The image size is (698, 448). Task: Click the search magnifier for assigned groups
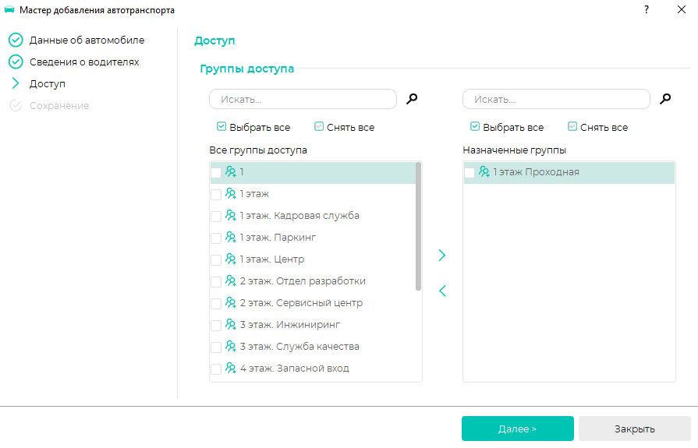665,99
